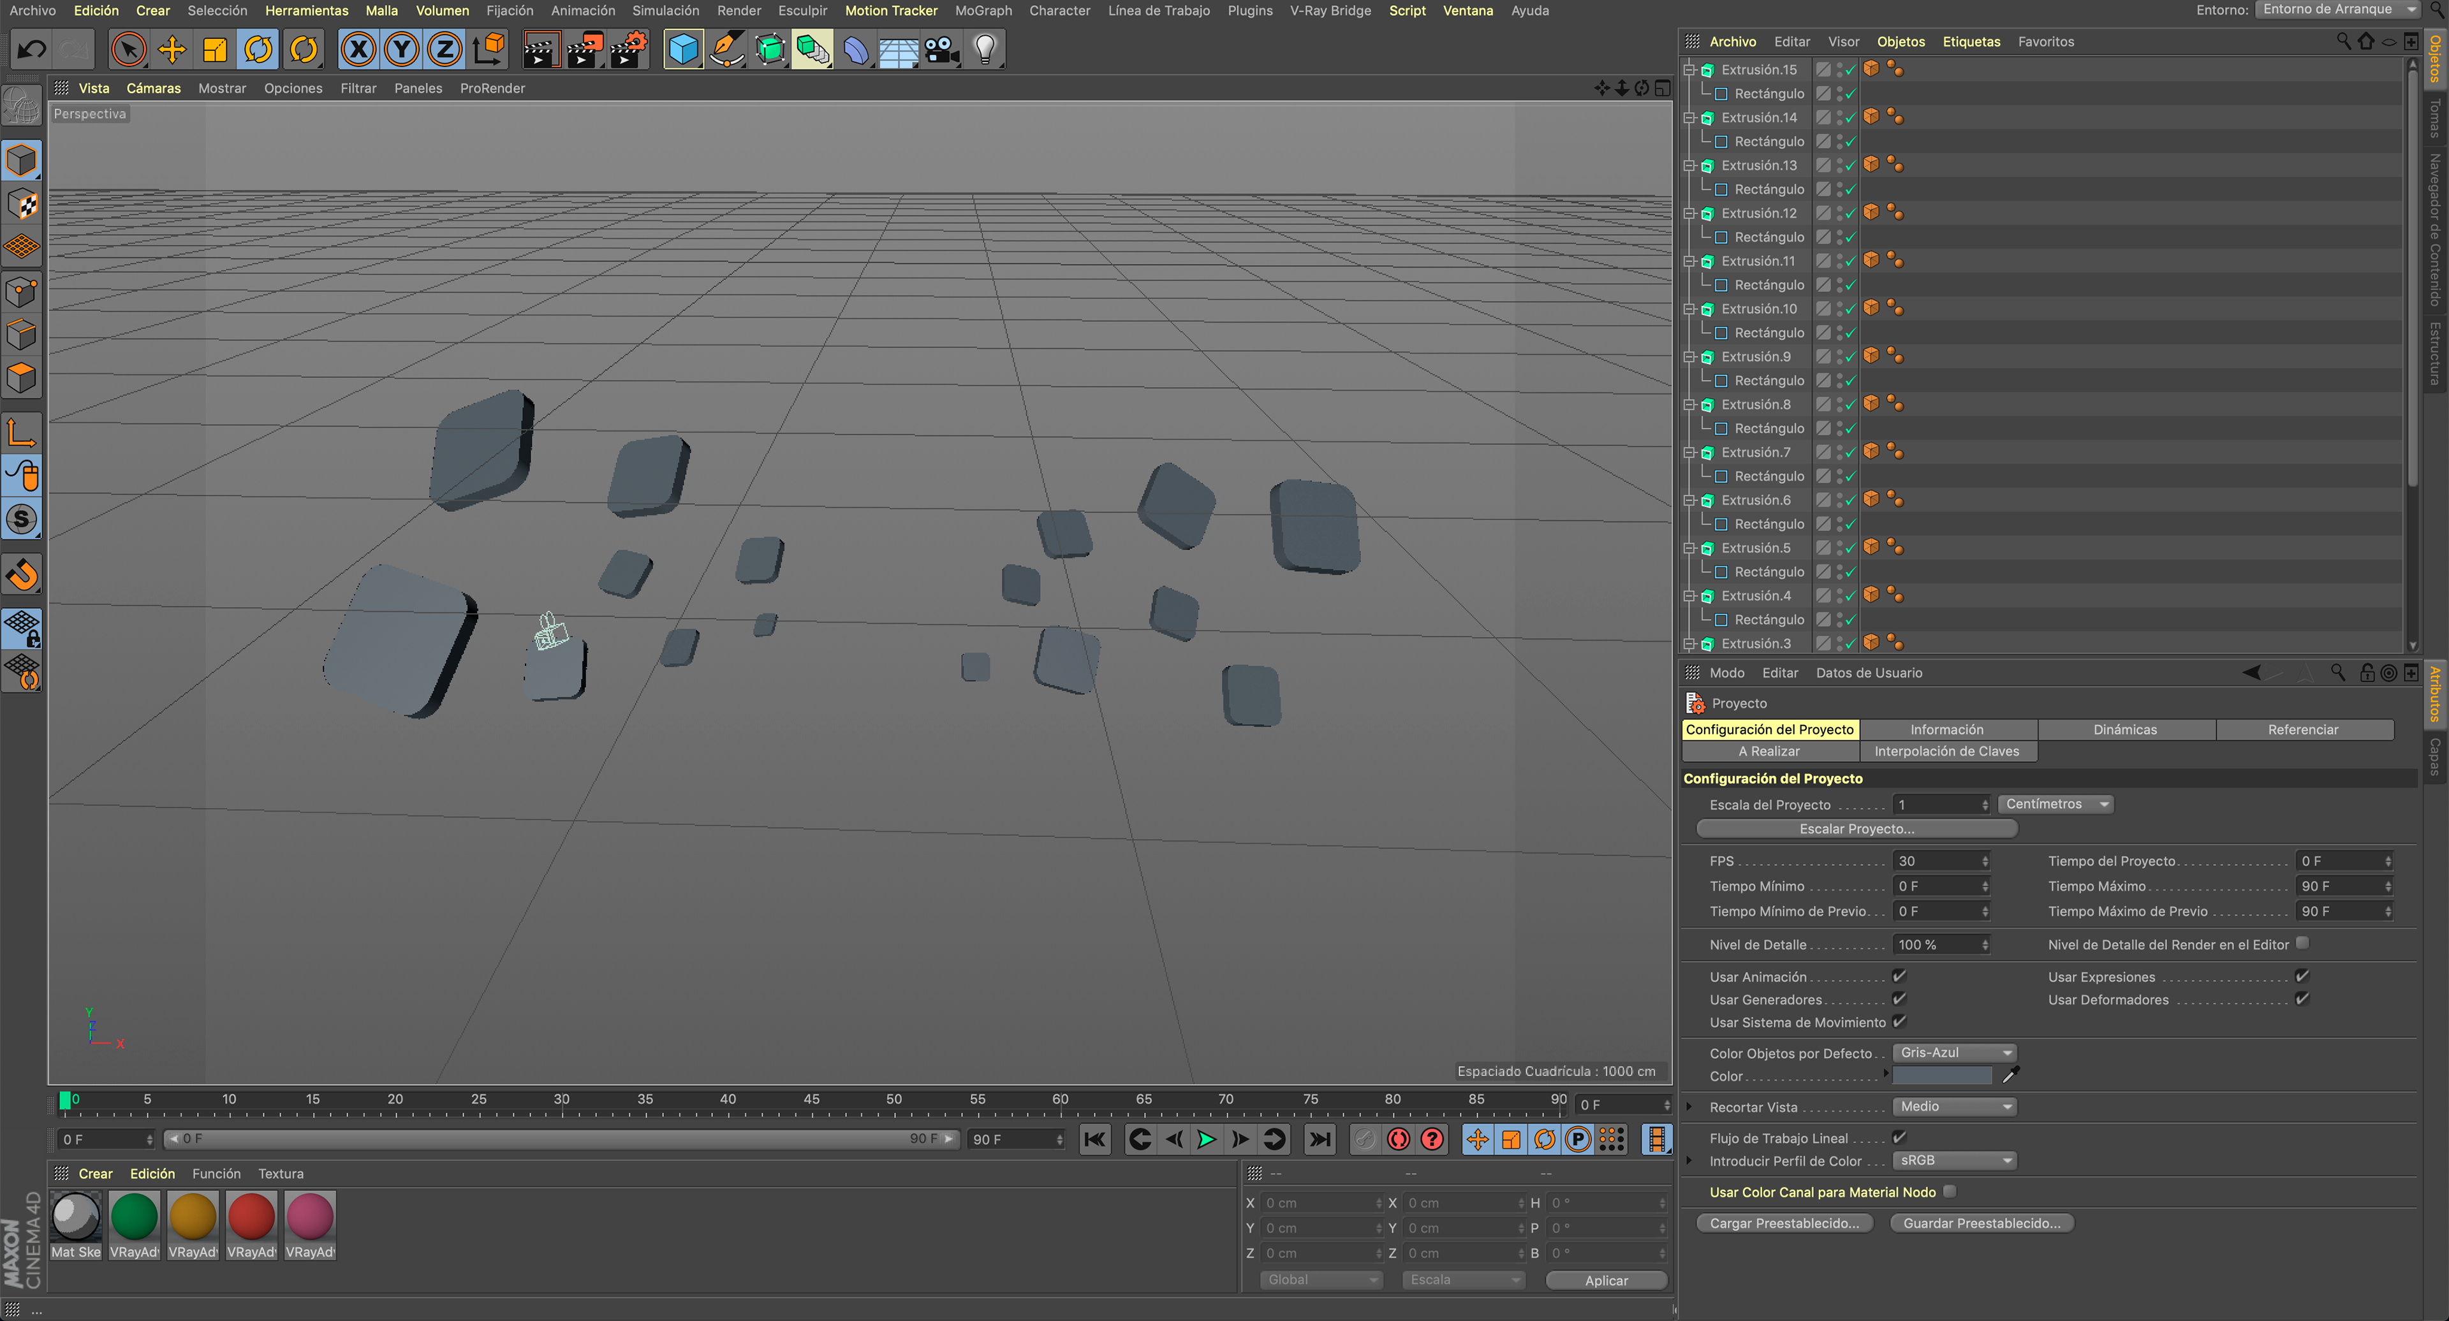Open the Gris-Azul default color dropdown
This screenshot has width=2449, height=1321.
[x=1955, y=1053]
